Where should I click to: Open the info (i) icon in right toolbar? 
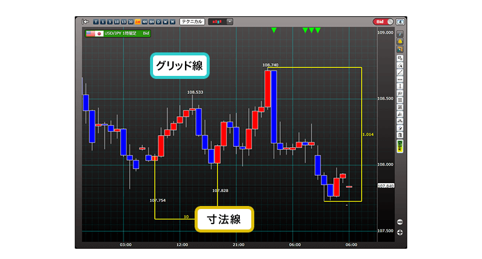pyautogui.click(x=400, y=34)
